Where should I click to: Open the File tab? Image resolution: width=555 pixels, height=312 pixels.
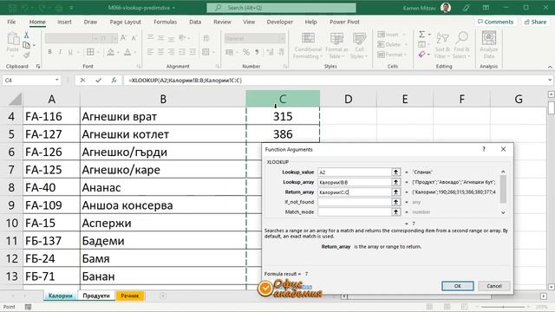[x=11, y=22]
